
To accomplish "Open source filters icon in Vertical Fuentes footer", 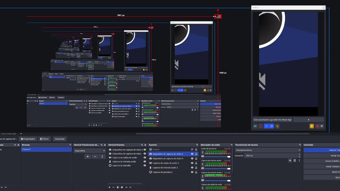I will click(x=118, y=187).
